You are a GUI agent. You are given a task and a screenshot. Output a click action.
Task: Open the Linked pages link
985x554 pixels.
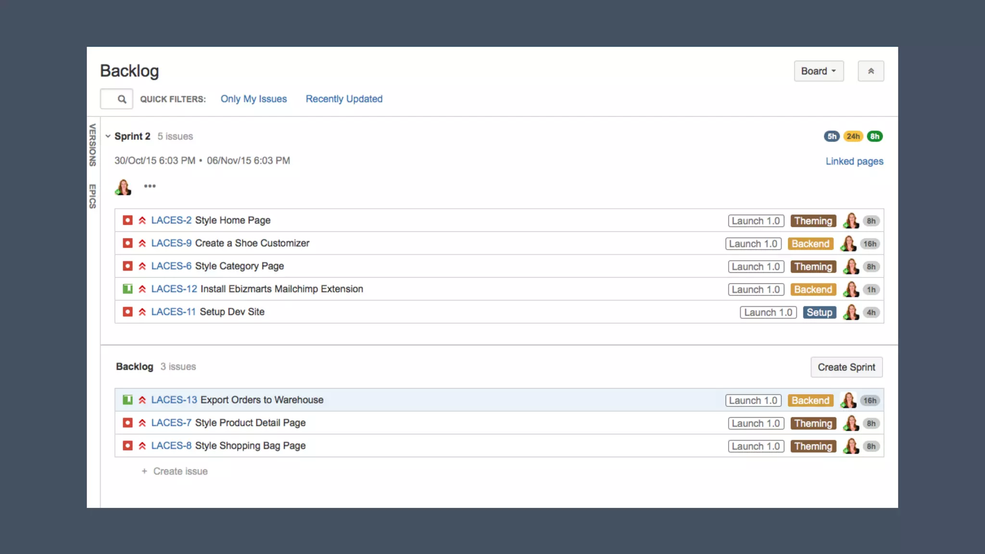[854, 162]
